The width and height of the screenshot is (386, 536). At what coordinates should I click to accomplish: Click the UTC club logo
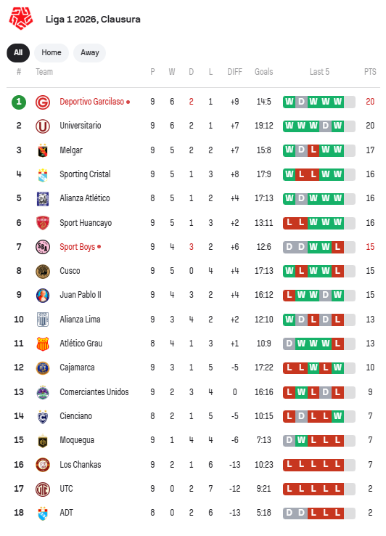point(43,489)
